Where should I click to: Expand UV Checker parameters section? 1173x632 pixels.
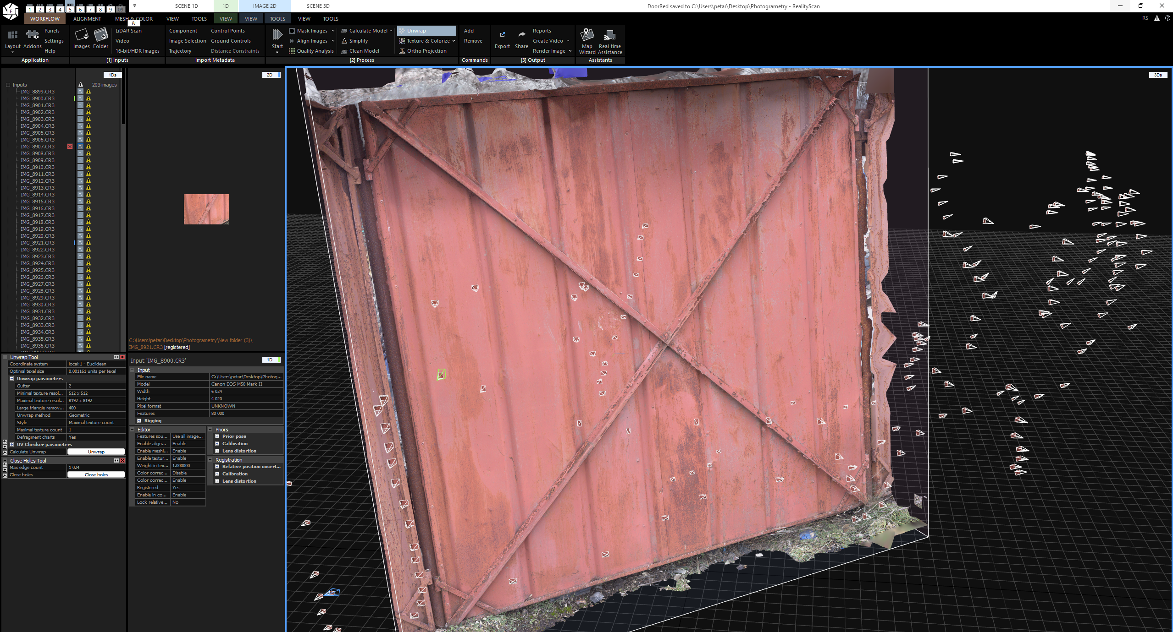coord(12,444)
